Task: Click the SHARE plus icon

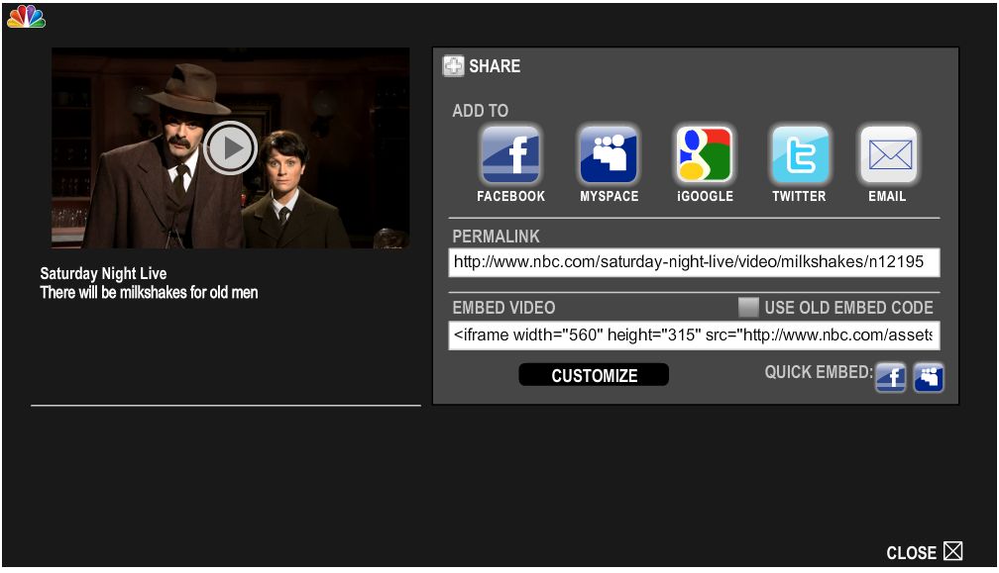Action: (x=454, y=66)
